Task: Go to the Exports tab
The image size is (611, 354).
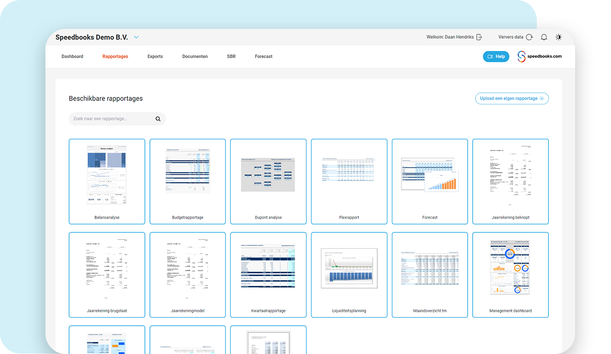Action: click(155, 57)
